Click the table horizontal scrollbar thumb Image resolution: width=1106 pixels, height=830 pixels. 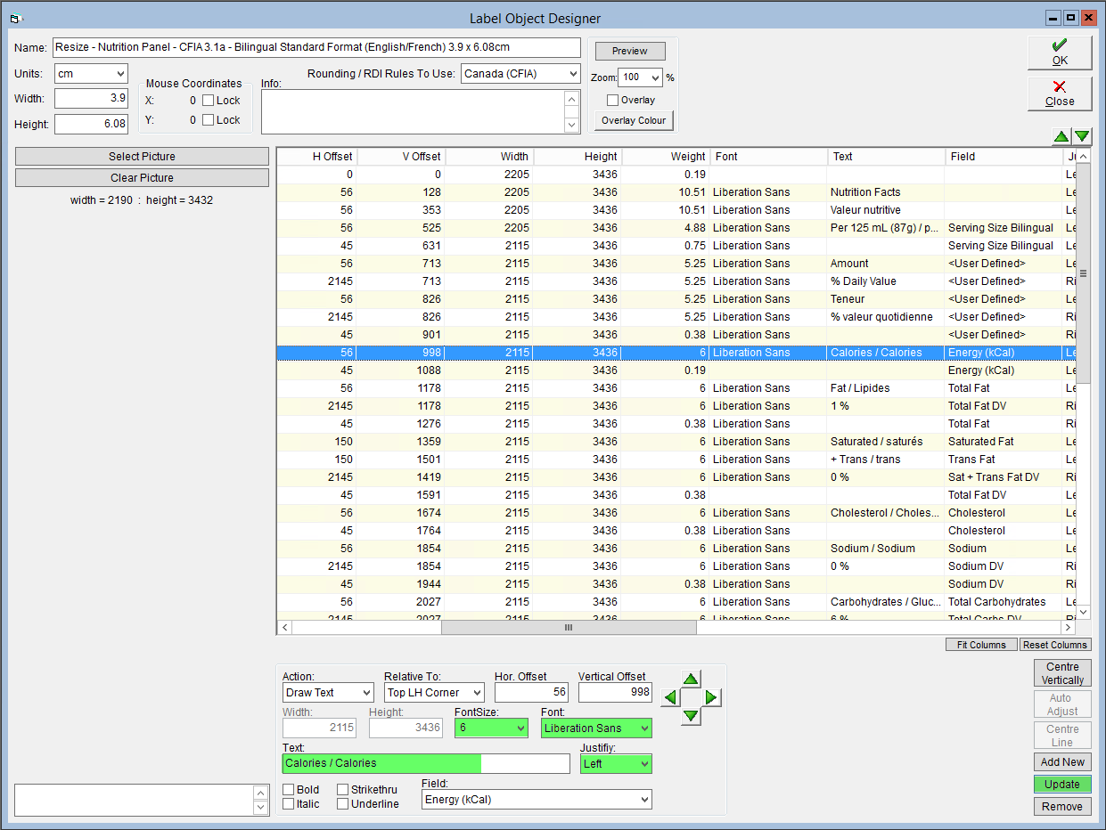pyautogui.click(x=569, y=628)
